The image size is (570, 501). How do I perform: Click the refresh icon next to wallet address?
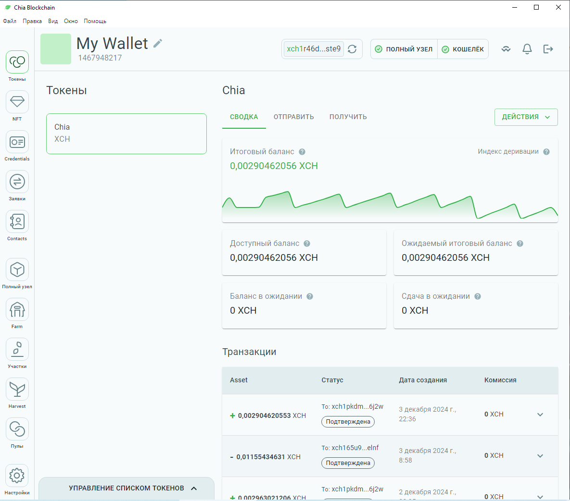pos(352,49)
